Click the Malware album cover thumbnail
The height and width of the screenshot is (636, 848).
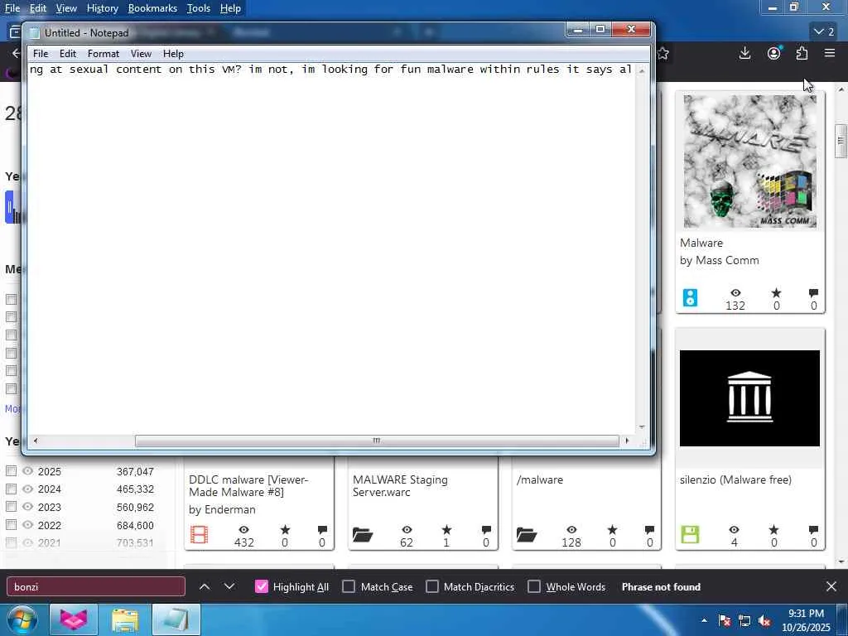pos(749,161)
